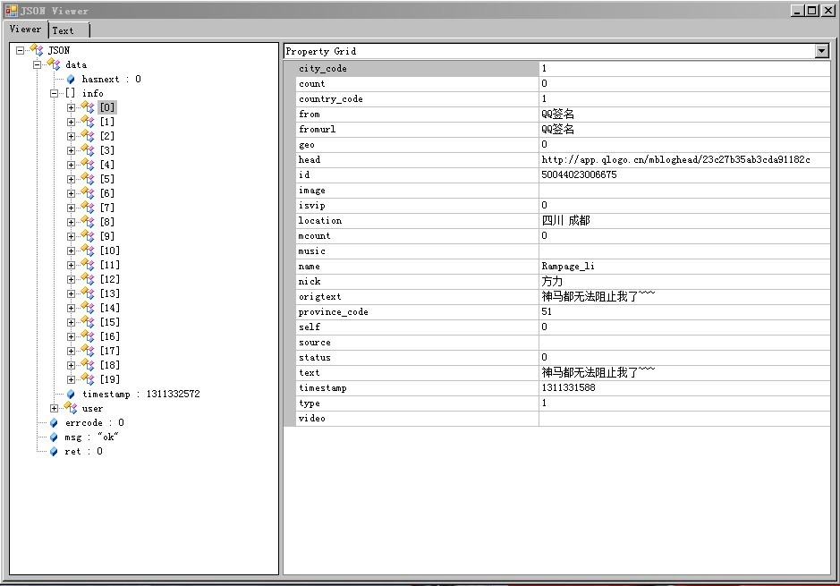Click the user object icon
The height and width of the screenshot is (586, 840).
tap(71, 408)
